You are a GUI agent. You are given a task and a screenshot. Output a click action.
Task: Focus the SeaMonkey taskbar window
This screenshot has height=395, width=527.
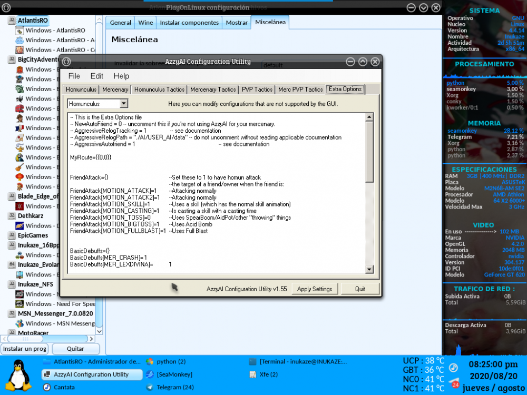pos(174,374)
